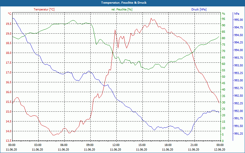Viewport: 245px width, 153px height.
Task: Click the '991,75' pressure tick label
Action: tap(239, 118)
